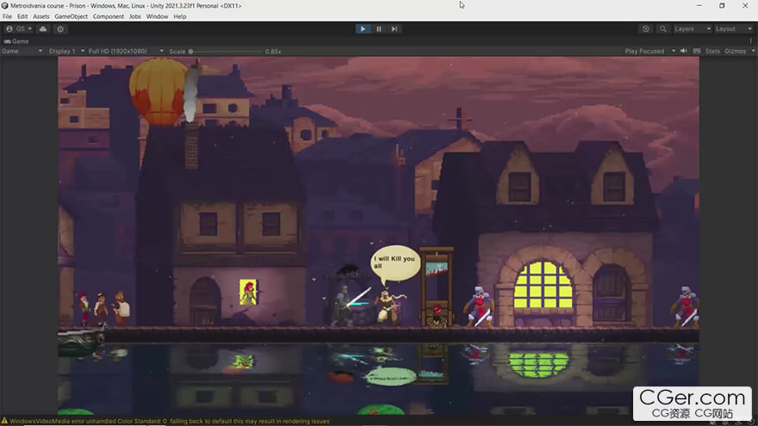Viewport: 758px width, 426px height.
Task: Expand the Layout dropdown
Action: click(733, 29)
